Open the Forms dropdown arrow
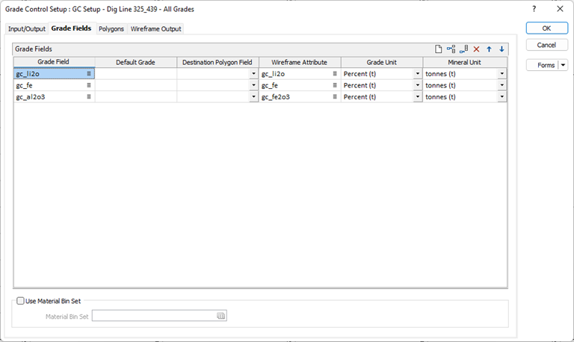Viewport: 574px width, 342px height. tap(563, 65)
